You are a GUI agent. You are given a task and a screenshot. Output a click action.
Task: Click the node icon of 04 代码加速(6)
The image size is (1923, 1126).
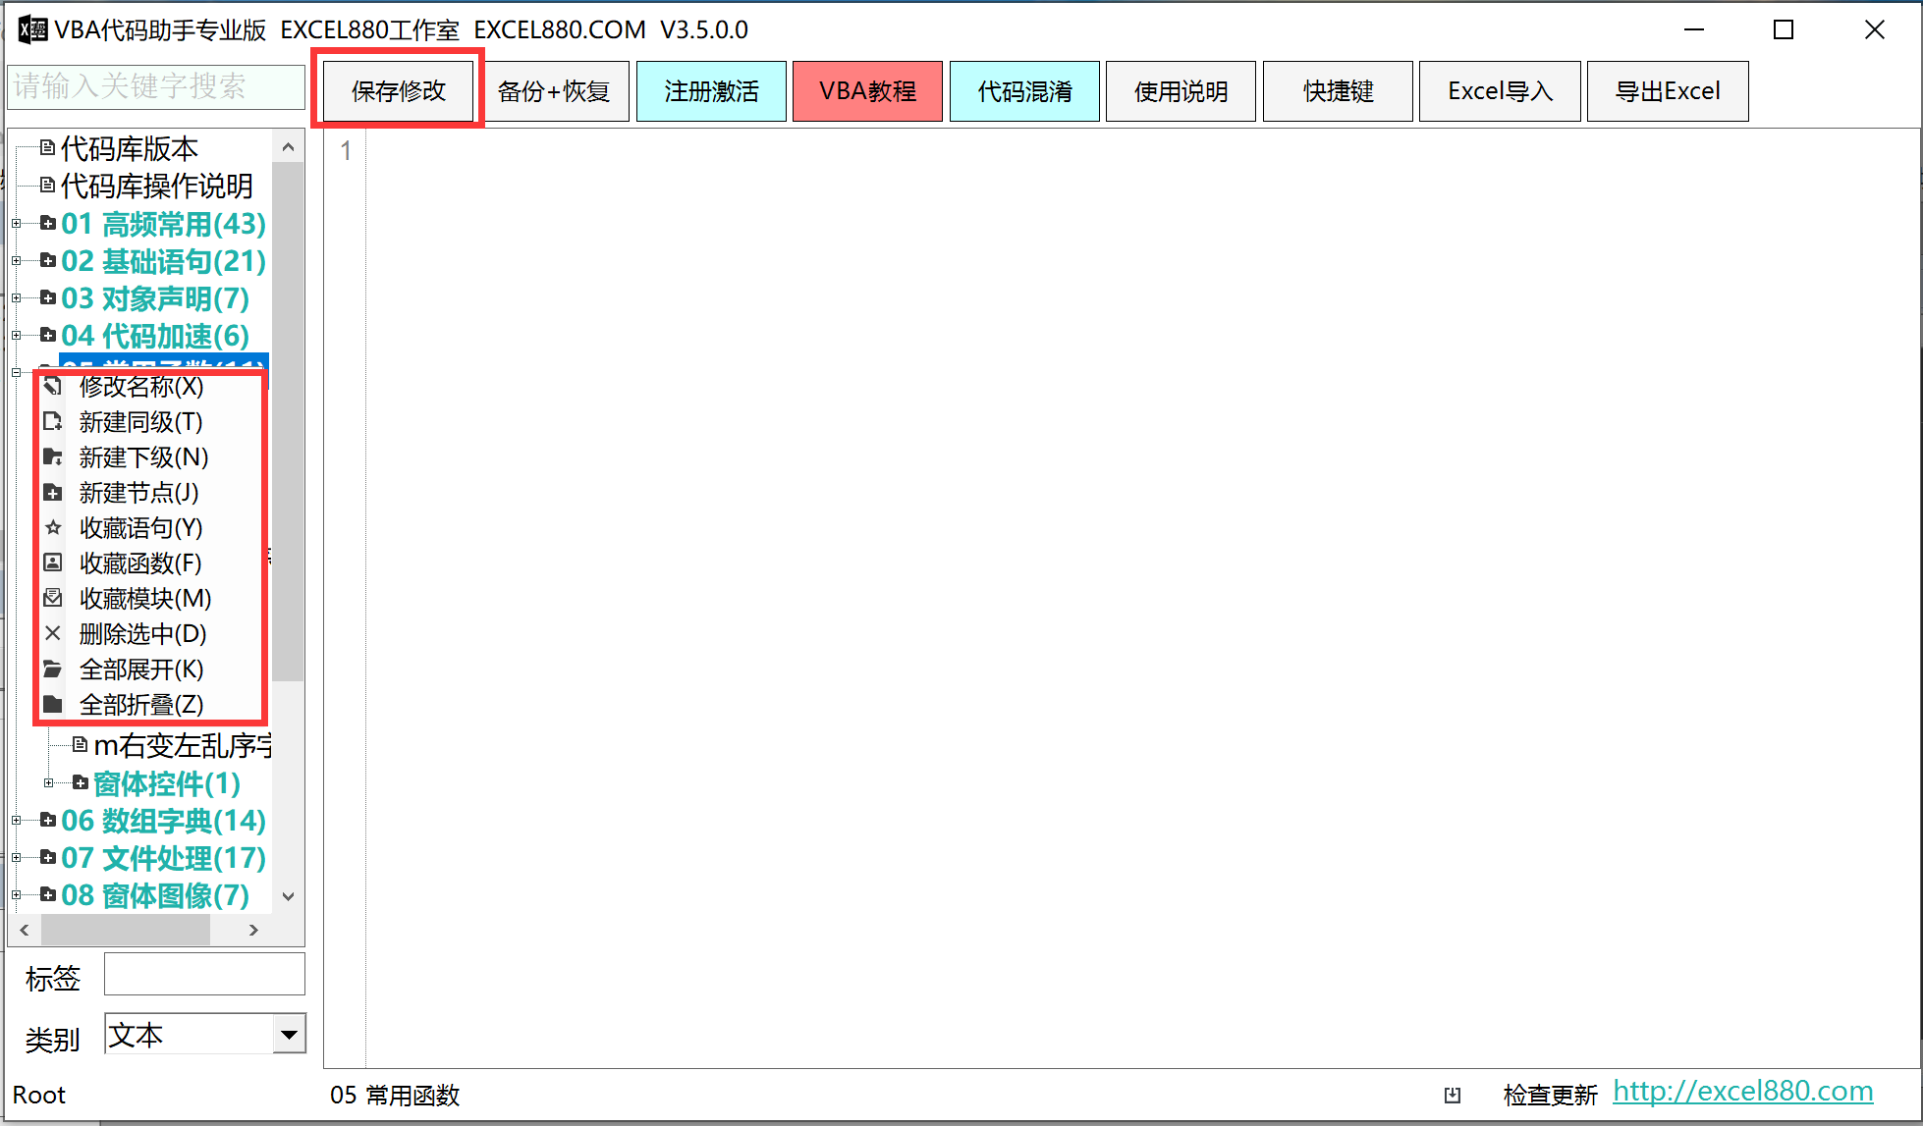[x=47, y=336]
